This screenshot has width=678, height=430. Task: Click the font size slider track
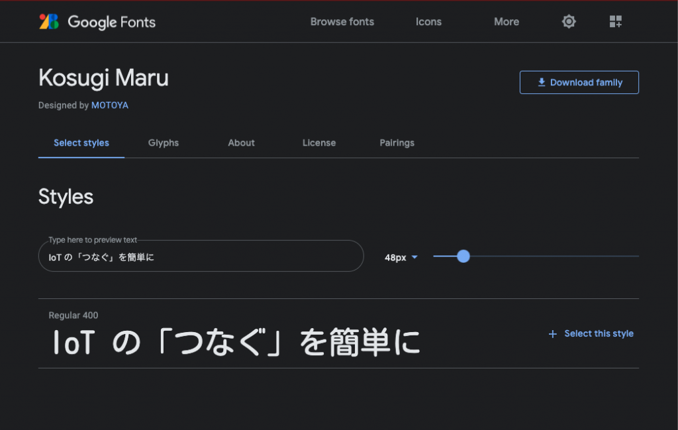tap(536, 256)
